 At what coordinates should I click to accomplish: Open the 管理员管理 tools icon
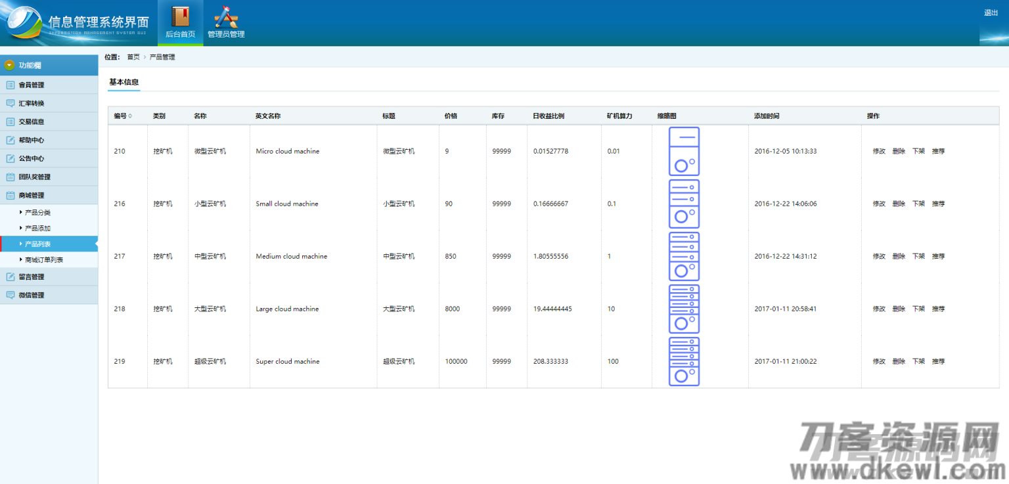pyautogui.click(x=226, y=16)
